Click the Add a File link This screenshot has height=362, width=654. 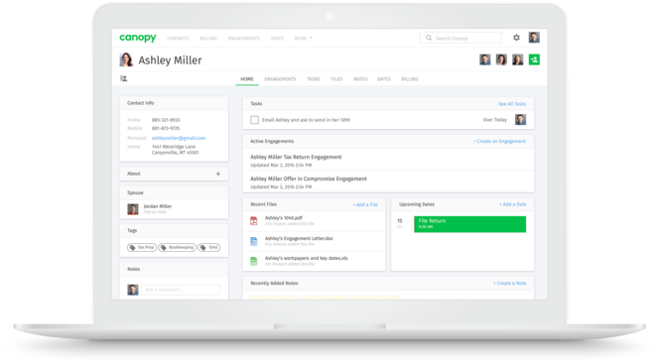365,204
